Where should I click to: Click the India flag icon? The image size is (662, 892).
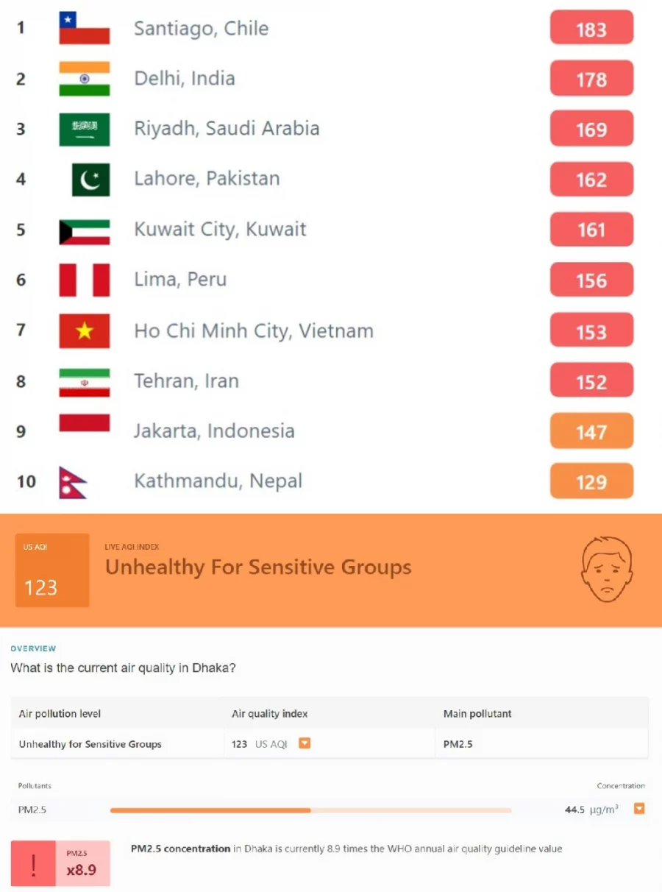(85, 79)
